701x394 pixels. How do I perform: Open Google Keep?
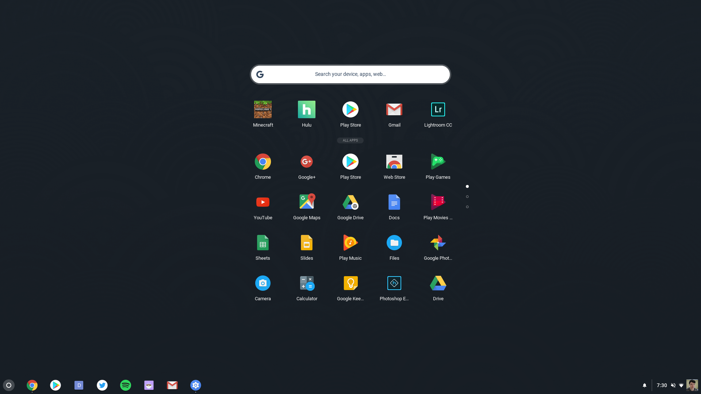pos(350,283)
